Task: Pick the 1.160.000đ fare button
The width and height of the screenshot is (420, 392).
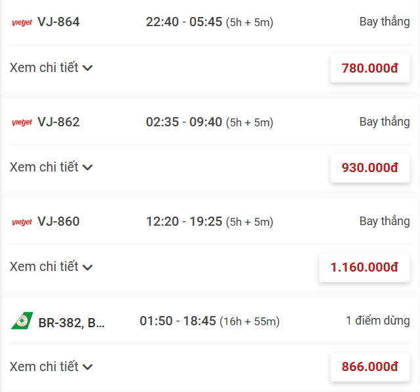Action: click(364, 267)
